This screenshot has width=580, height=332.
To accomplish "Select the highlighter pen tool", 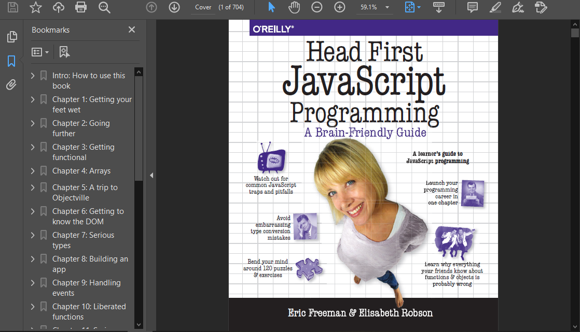I will pyautogui.click(x=495, y=7).
